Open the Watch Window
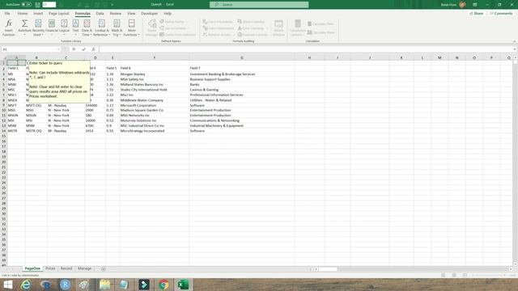The width and height of the screenshot is (518, 291). tap(278, 27)
